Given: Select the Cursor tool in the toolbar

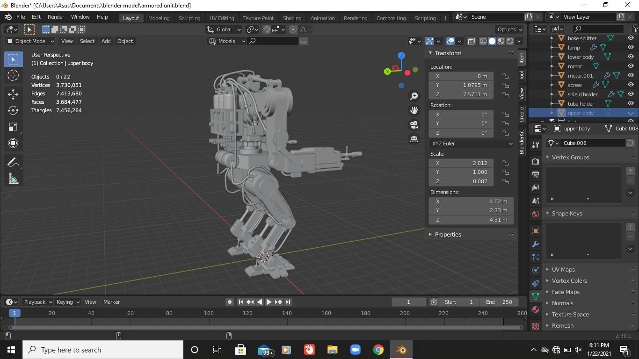Looking at the screenshot, I should coord(13,76).
